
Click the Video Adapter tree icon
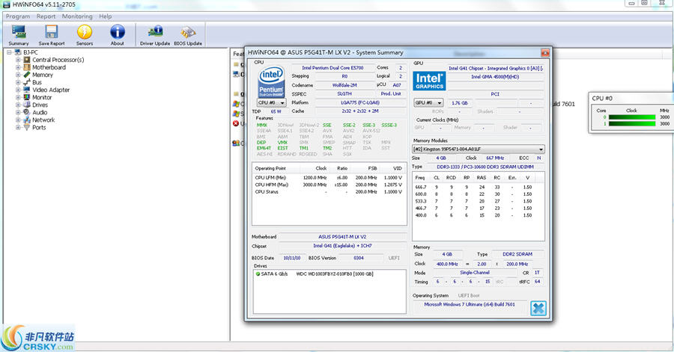[27, 90]
